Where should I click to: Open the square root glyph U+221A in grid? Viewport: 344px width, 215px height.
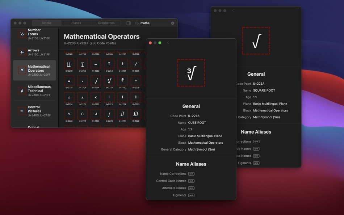96,81
